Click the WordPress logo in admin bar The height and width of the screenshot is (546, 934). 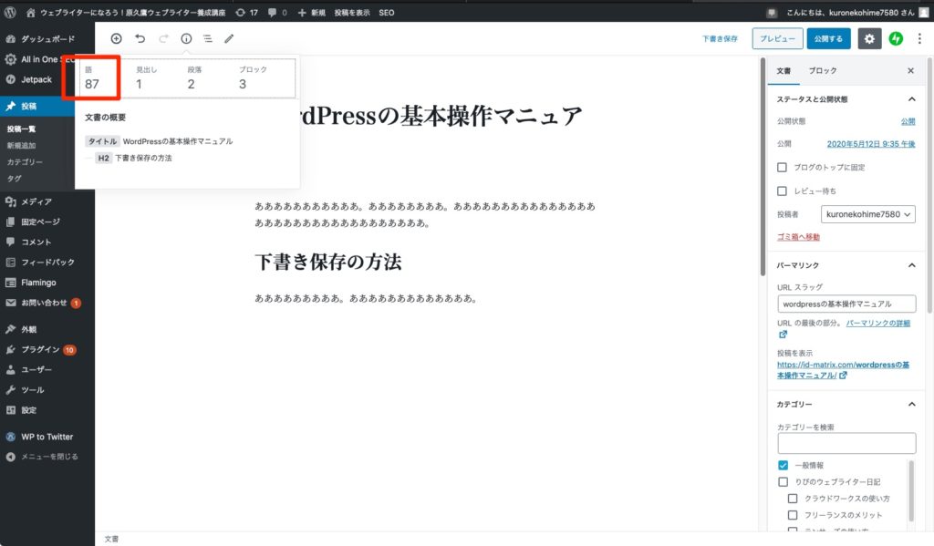coord(10,12)
